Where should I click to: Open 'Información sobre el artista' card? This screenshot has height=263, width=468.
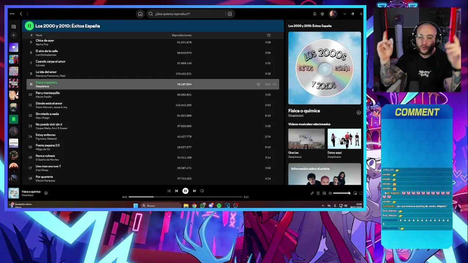(324, 174)
